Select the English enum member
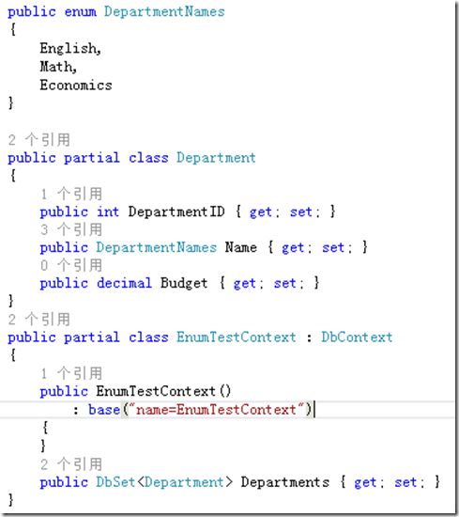This screenshot has height=517, width=459. 69,49
